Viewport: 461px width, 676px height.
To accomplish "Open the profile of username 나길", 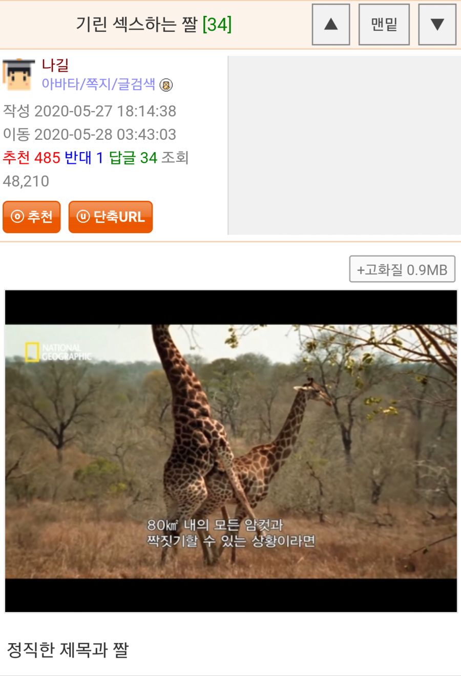I will click(x=55, y=65).
